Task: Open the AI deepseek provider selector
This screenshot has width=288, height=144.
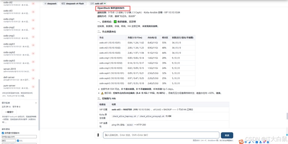Action: [51, 3]
